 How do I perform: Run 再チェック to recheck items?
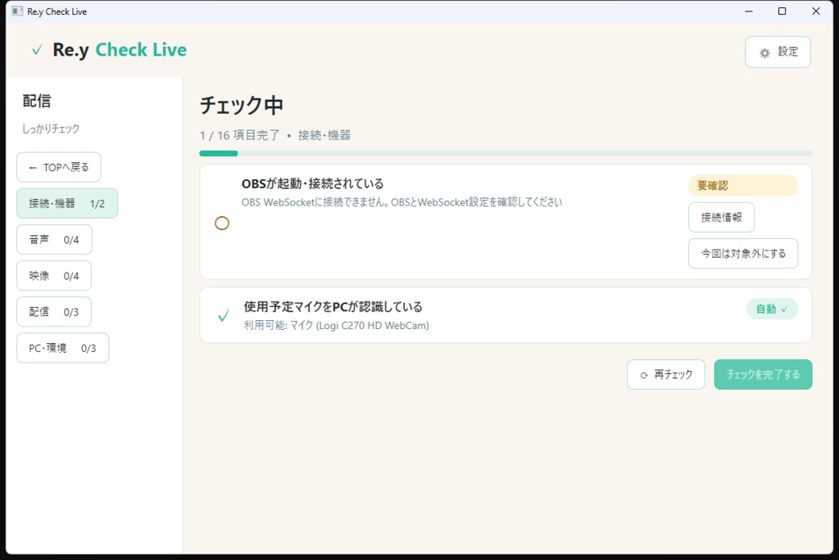(x=666, y=374)
